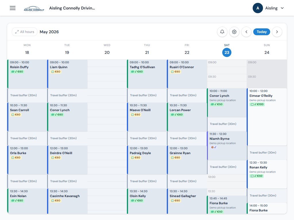This screenshot has width=294, height=220.
Task: Click the €60 badge on Padraig Doyle
Action: coord(136,158)
